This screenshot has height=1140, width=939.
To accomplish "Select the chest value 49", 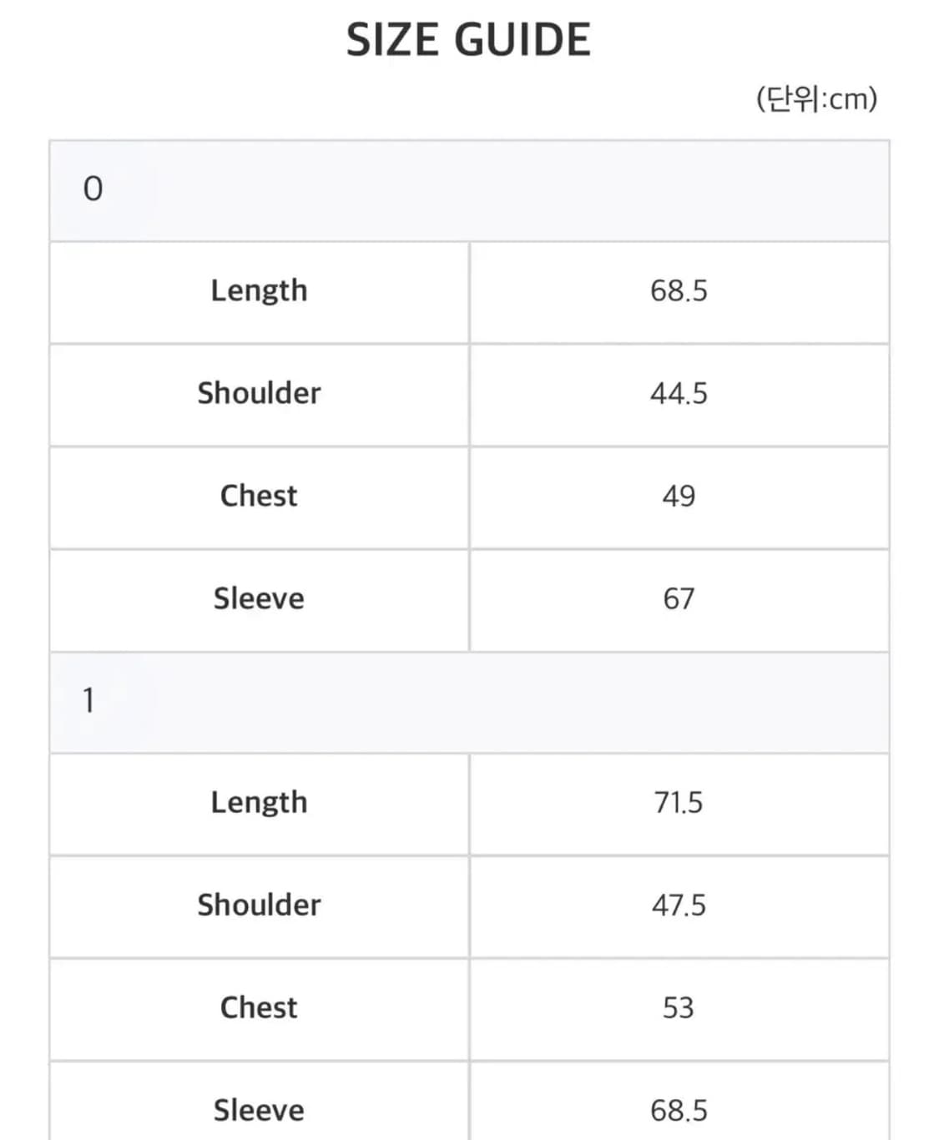I will pyautogui.click(x=679, y=497).
